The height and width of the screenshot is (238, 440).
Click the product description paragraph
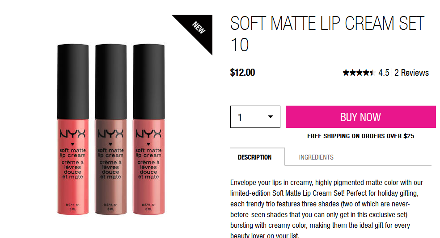point(326,209)
